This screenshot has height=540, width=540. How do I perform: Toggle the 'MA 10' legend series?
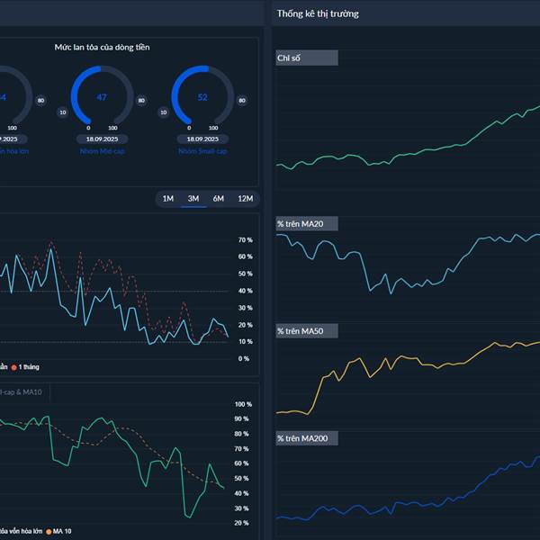(58, 531)
